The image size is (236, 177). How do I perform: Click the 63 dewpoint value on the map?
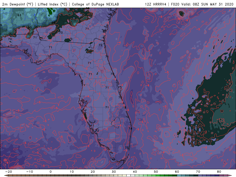tap(19, 15)
